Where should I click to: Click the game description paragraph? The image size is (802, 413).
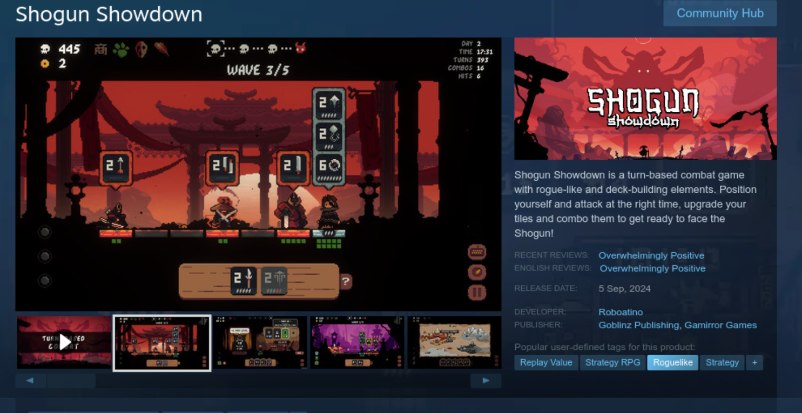[635, 204]
